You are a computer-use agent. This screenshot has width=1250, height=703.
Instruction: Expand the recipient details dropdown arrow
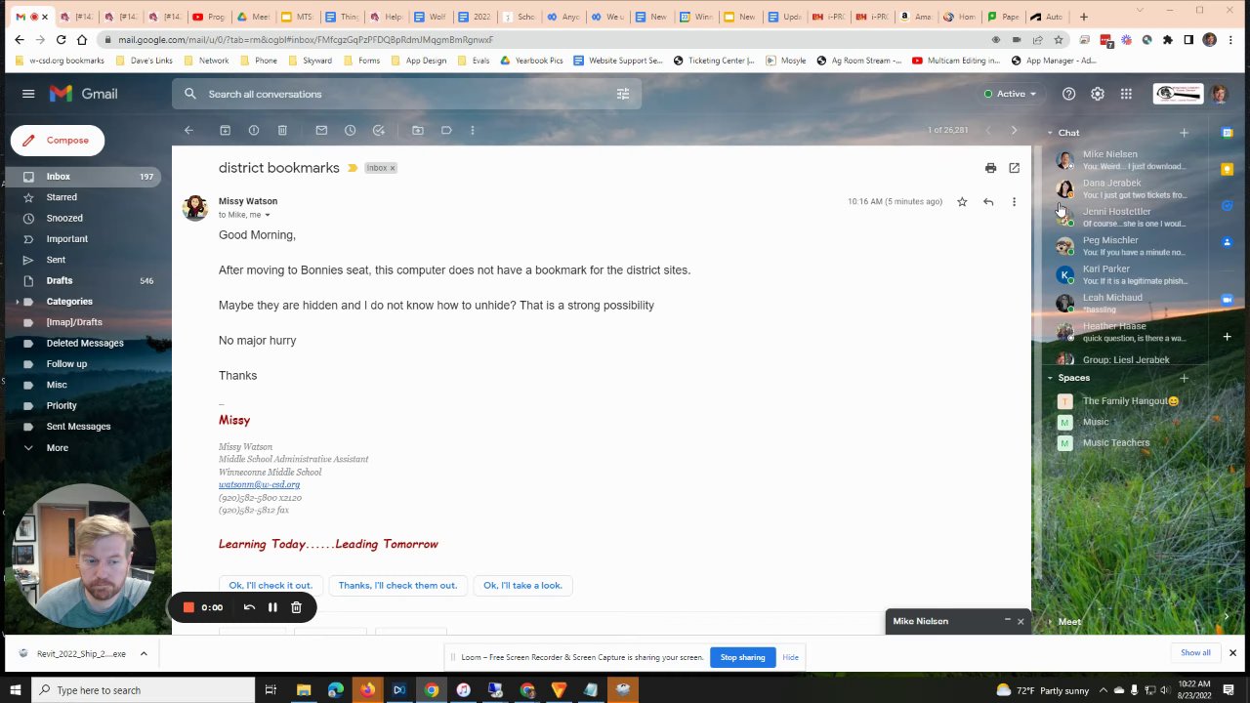(x=267, y=215)
